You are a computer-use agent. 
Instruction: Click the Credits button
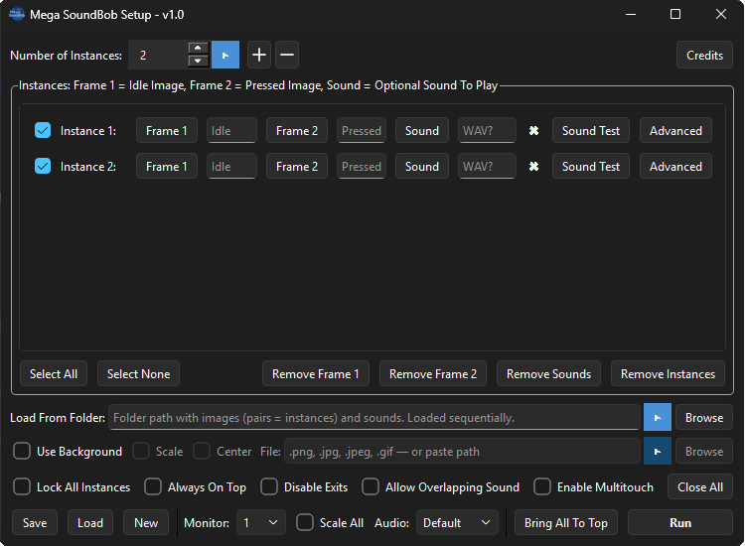click(704, 56)
